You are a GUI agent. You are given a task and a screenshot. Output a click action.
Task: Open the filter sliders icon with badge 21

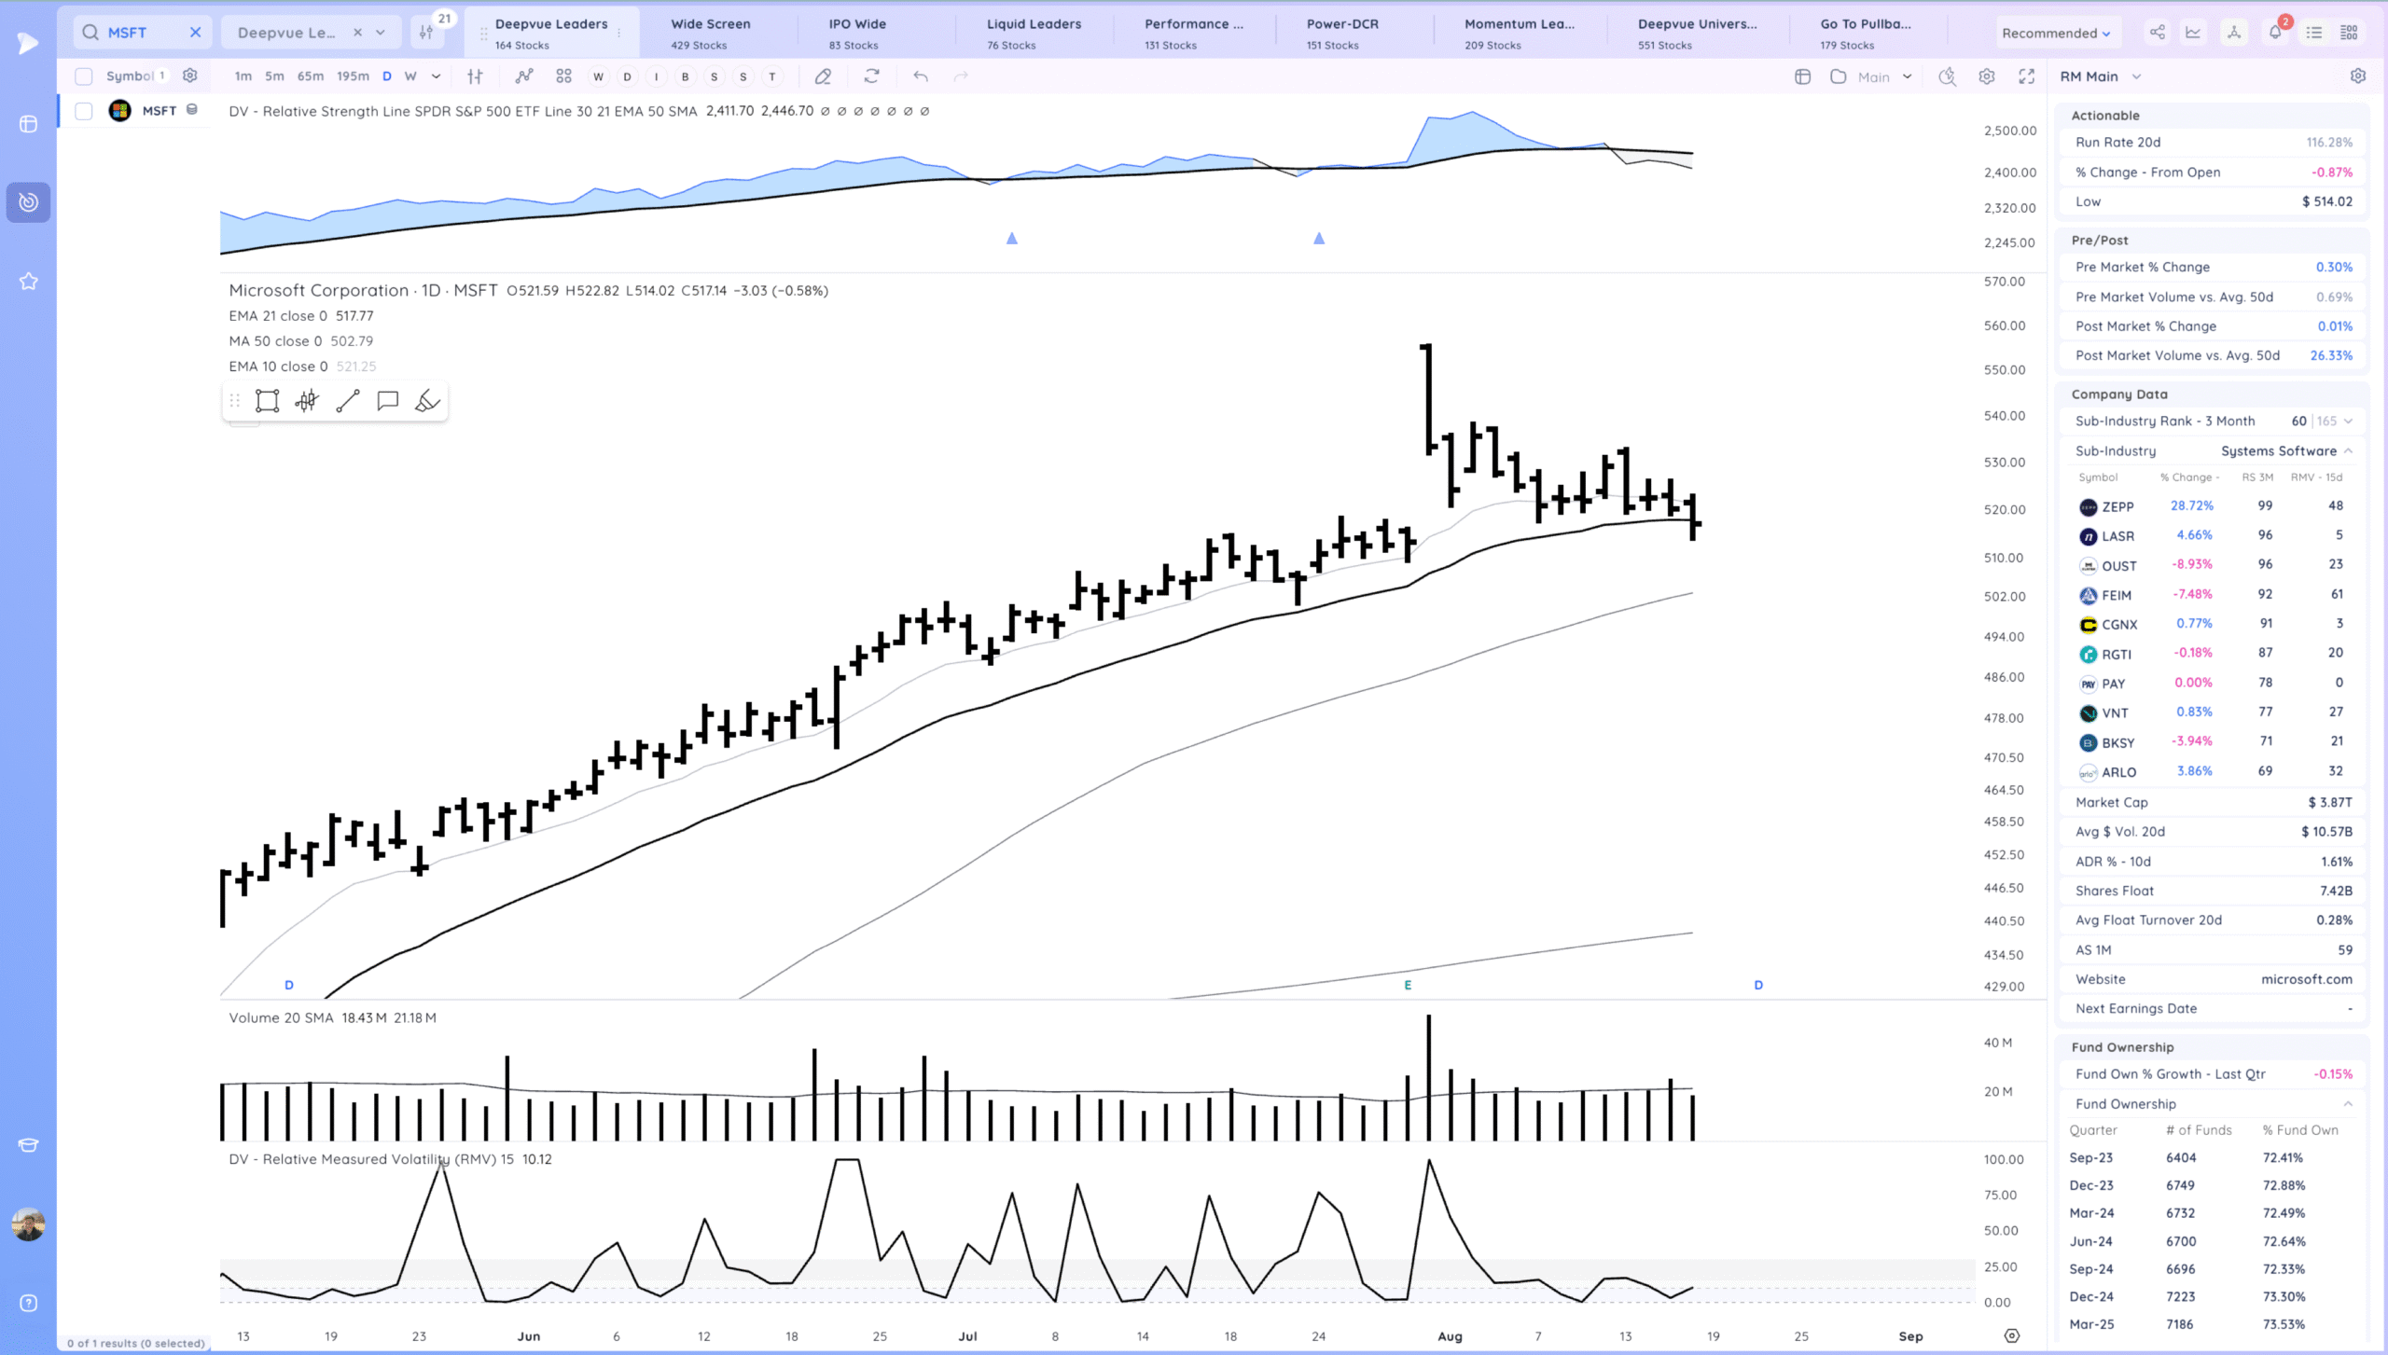427,33
